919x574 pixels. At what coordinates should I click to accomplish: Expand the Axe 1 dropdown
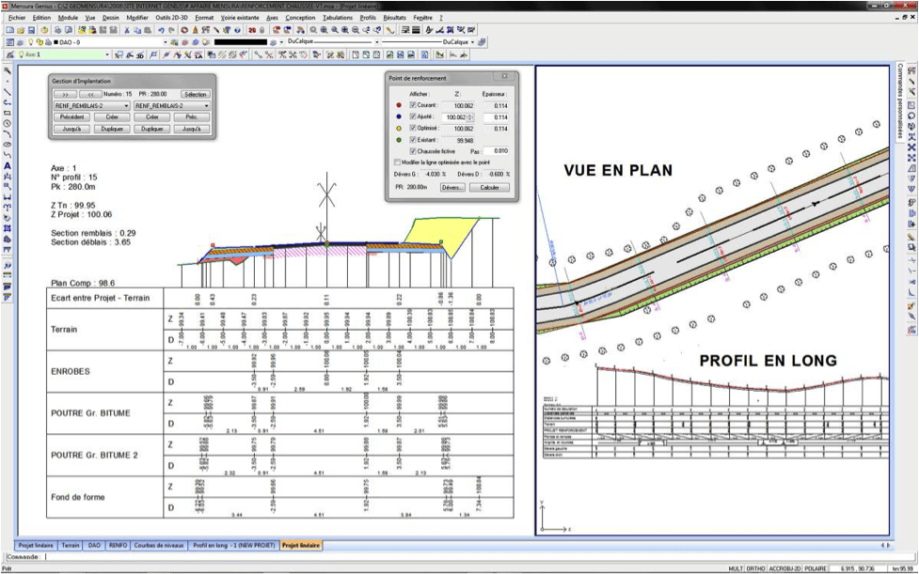pyautogui.click(x=106, y=54)
